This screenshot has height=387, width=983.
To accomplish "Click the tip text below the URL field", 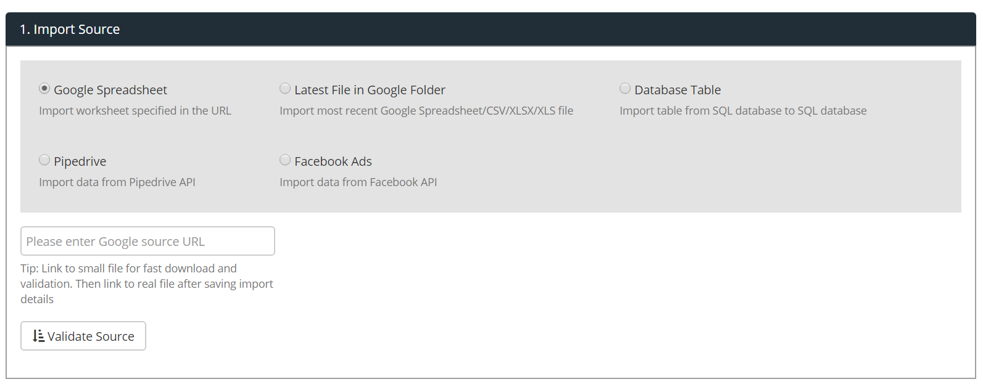I will click(147, 283).
